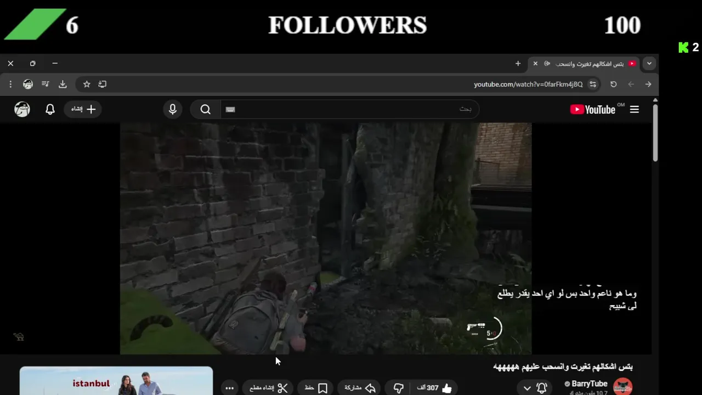This screenshot has height=395, width=702.
Task: Open browser profile avatar
Action: [28, 84]
